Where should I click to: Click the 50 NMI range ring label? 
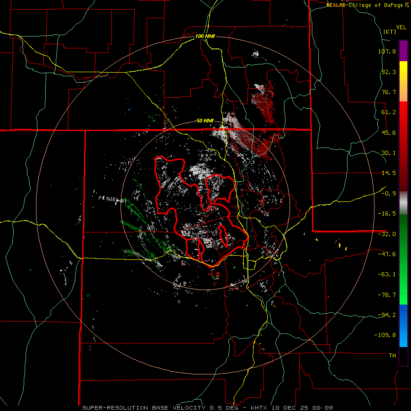click(205, 121)
